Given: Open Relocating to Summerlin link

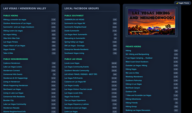Looking at the screenshot, I should 75,38.
